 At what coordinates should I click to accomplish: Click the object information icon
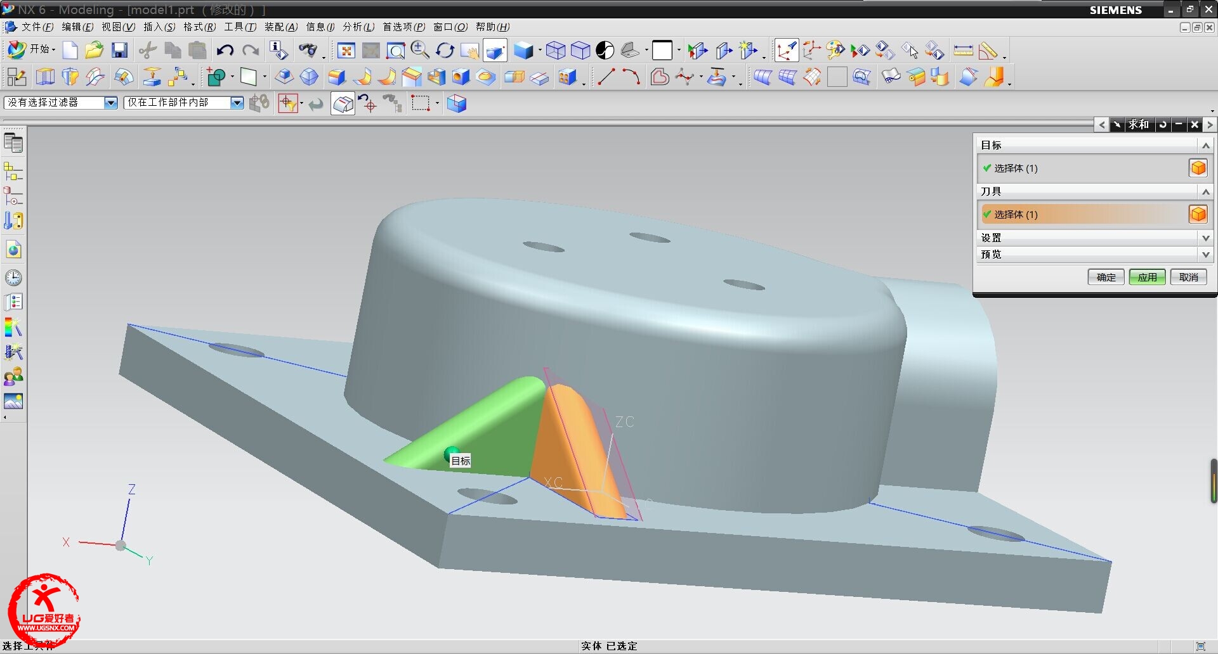(x=278, y=50)
